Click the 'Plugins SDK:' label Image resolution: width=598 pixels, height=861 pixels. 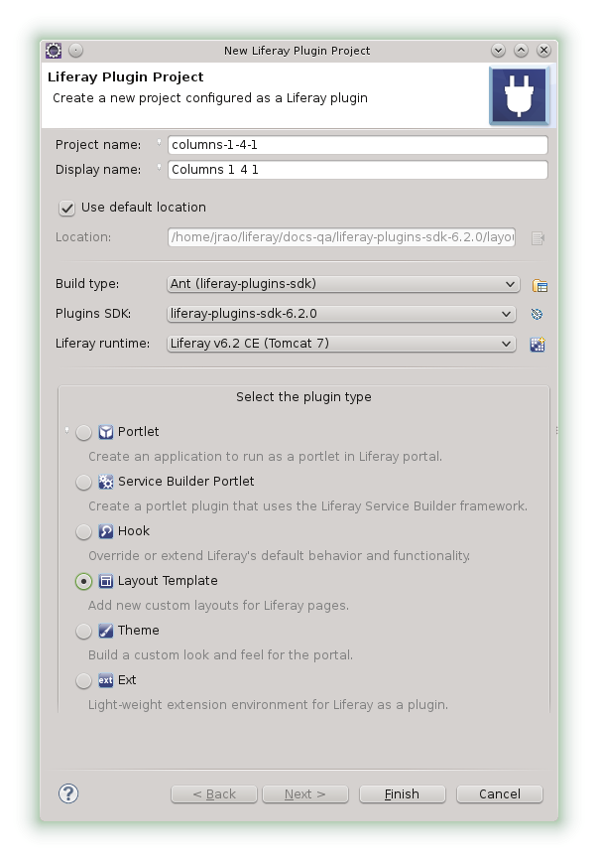93,314
